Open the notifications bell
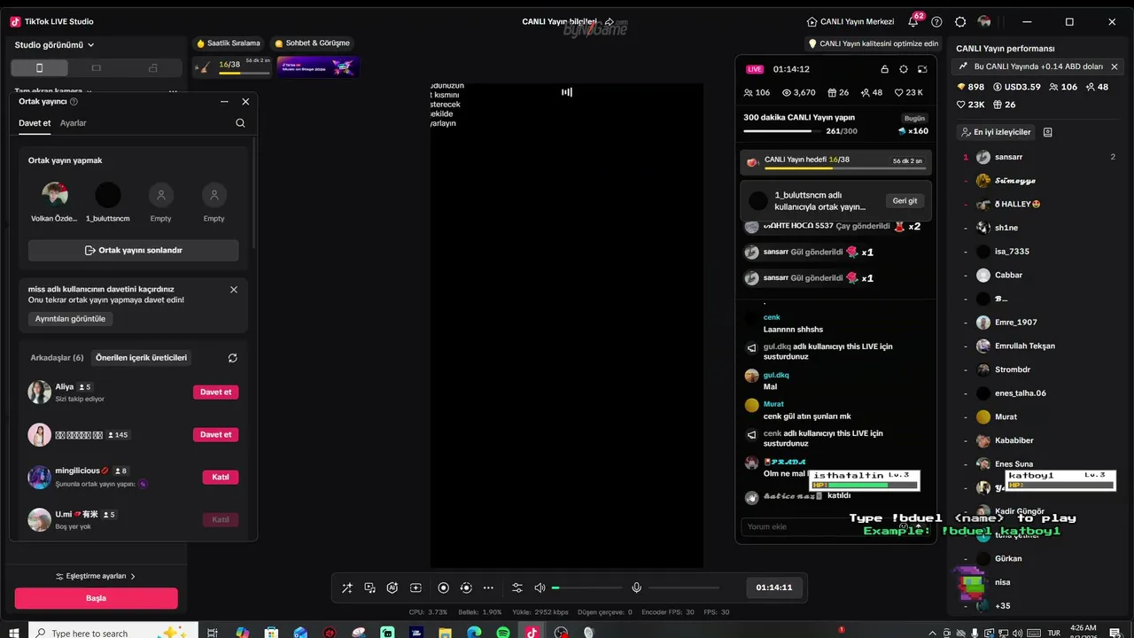Image resolution: width=1134 pixels, height=638 pixels. point(913,22)
